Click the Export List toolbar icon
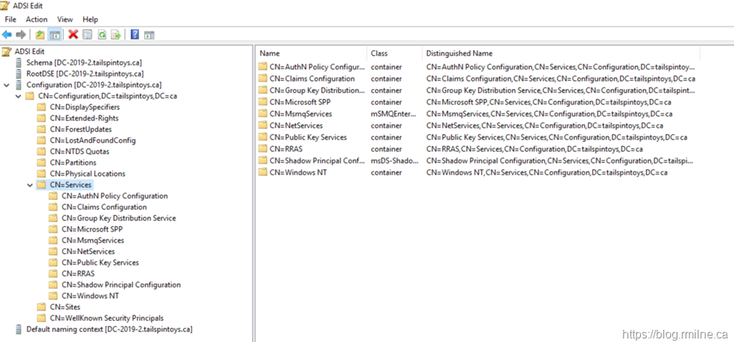This screenshot has width=734, height=342. point(115,34)
